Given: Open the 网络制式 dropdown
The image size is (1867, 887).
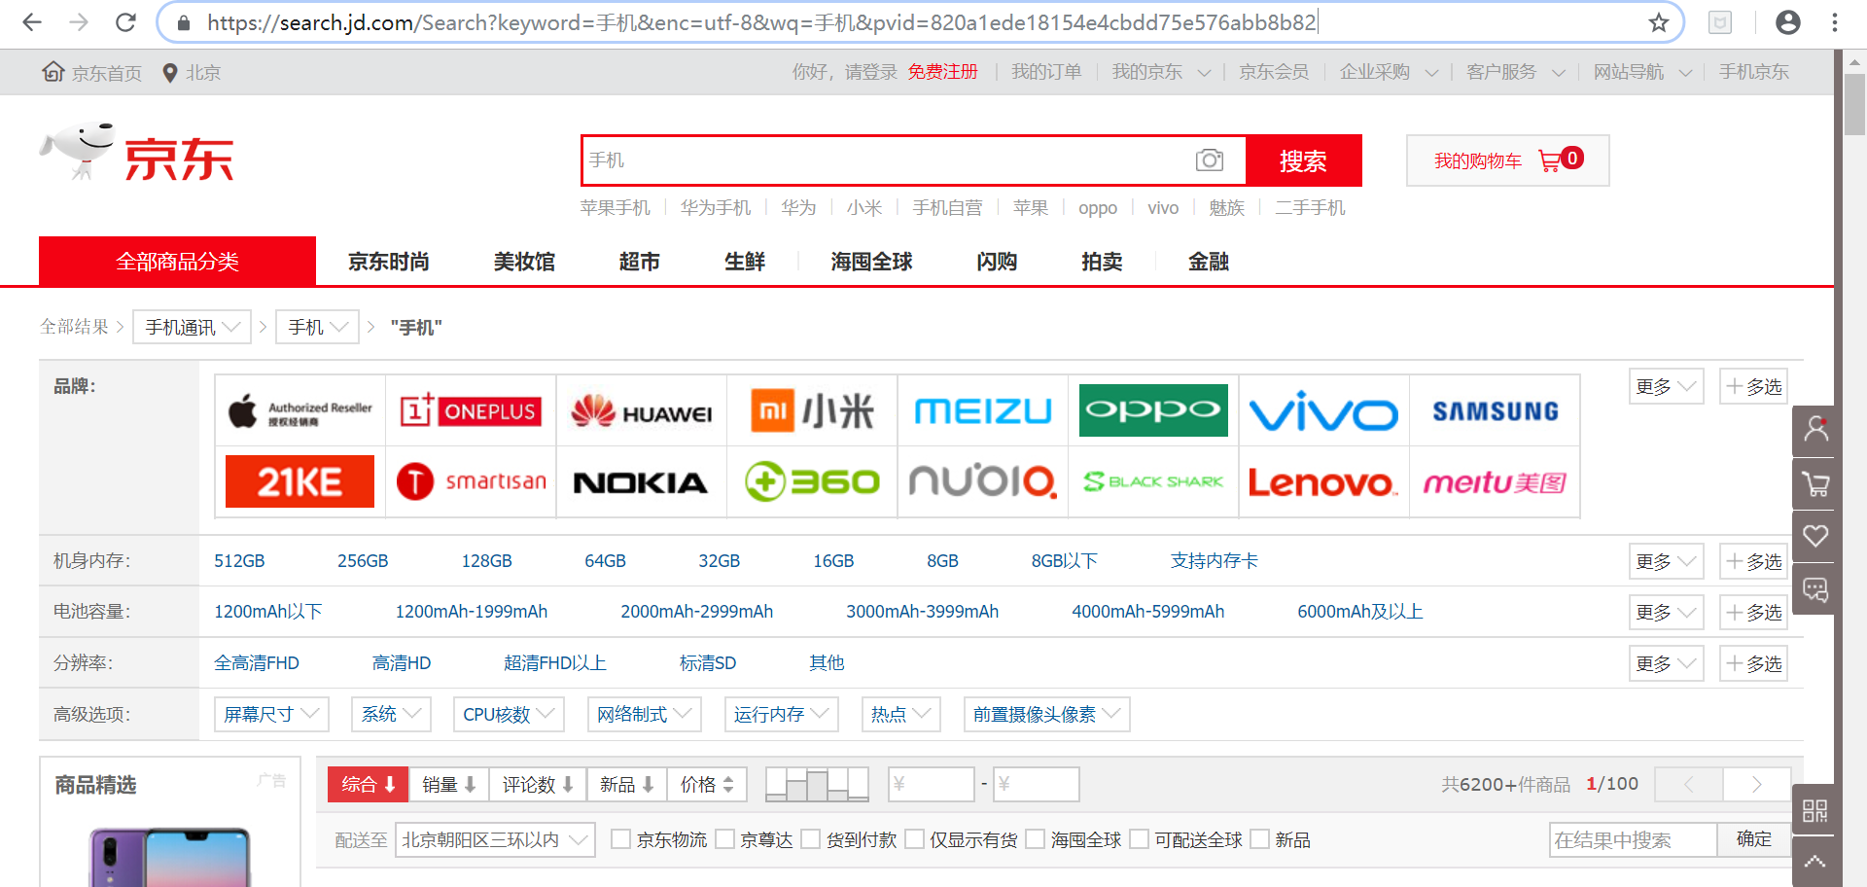Looking at the screenshot, I should tap(644, 714).
